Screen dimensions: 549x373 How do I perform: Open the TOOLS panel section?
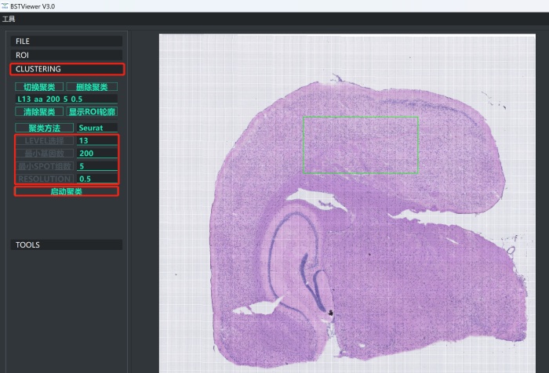(x=67, y=244)
